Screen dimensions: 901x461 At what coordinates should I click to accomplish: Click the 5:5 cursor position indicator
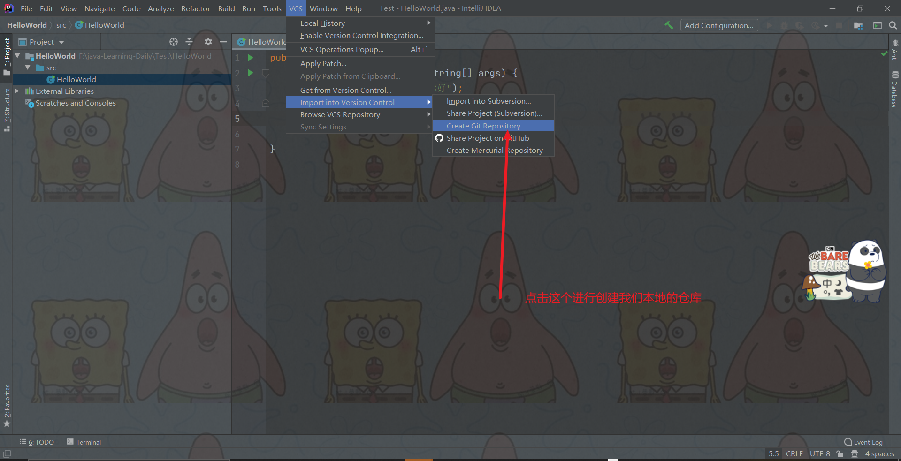pyautogui.click(x=773, y=454)
